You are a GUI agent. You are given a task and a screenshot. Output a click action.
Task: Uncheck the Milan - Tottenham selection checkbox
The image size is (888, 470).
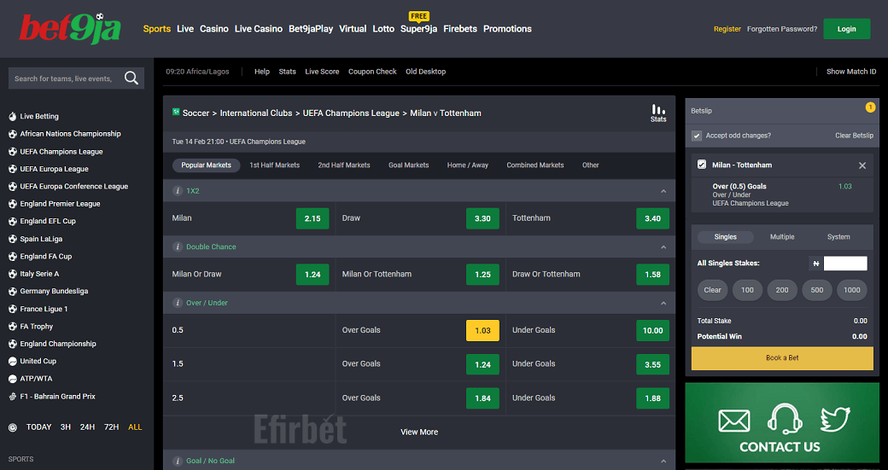702,165
